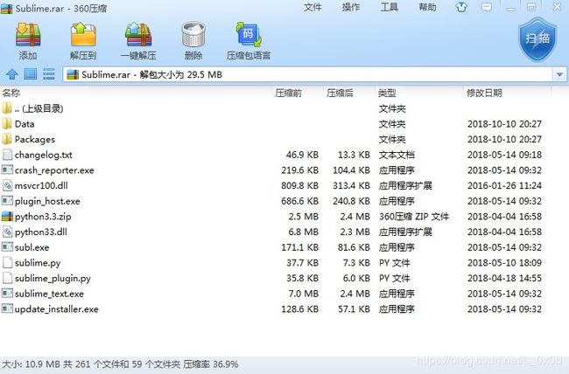The image size is (569, 374).
Task: Click the '57.1 KB' compressed size cell
Action: click(x=354, y=308)
